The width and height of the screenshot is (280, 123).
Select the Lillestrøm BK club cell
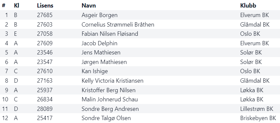point(257,109)
